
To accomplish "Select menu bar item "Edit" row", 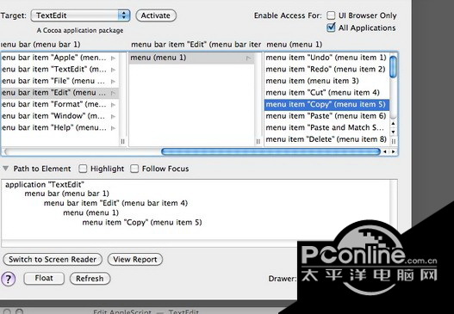I will coord(59,93).
